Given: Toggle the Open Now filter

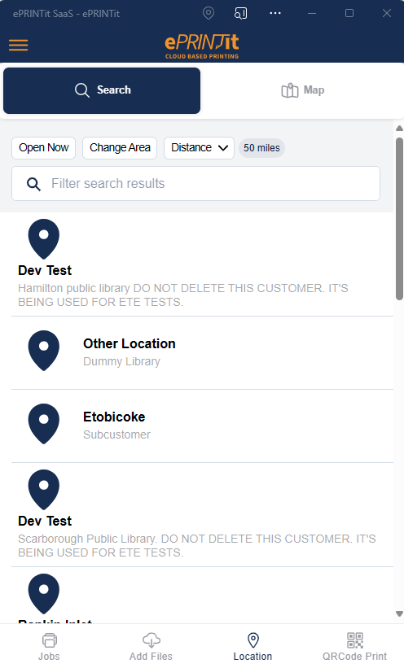Looking at the screenshot, I should click(43, 148).
